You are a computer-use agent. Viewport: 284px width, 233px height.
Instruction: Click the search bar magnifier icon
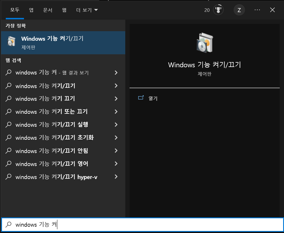(8, 225)
